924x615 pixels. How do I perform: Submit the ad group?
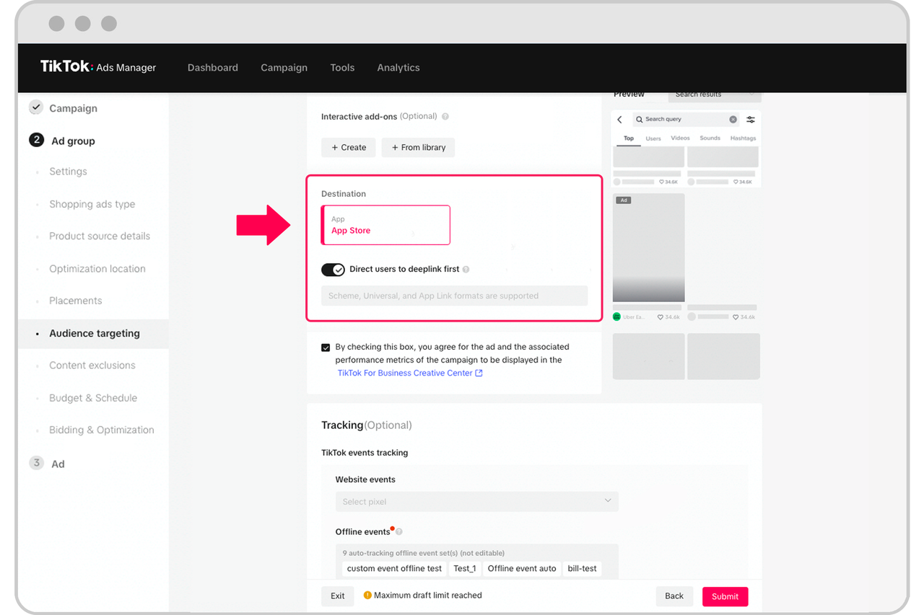coord(725,596)
